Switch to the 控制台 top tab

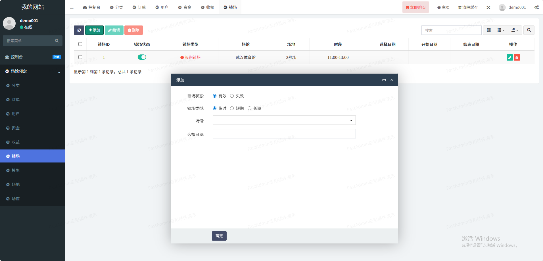[91, 7]
